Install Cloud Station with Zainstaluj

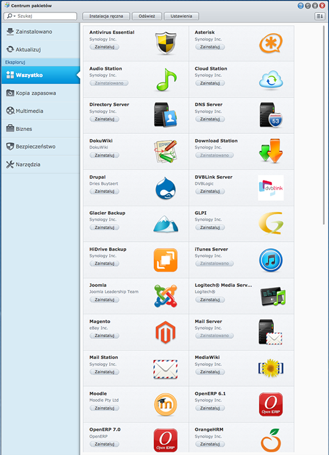(x=210, y=83)
